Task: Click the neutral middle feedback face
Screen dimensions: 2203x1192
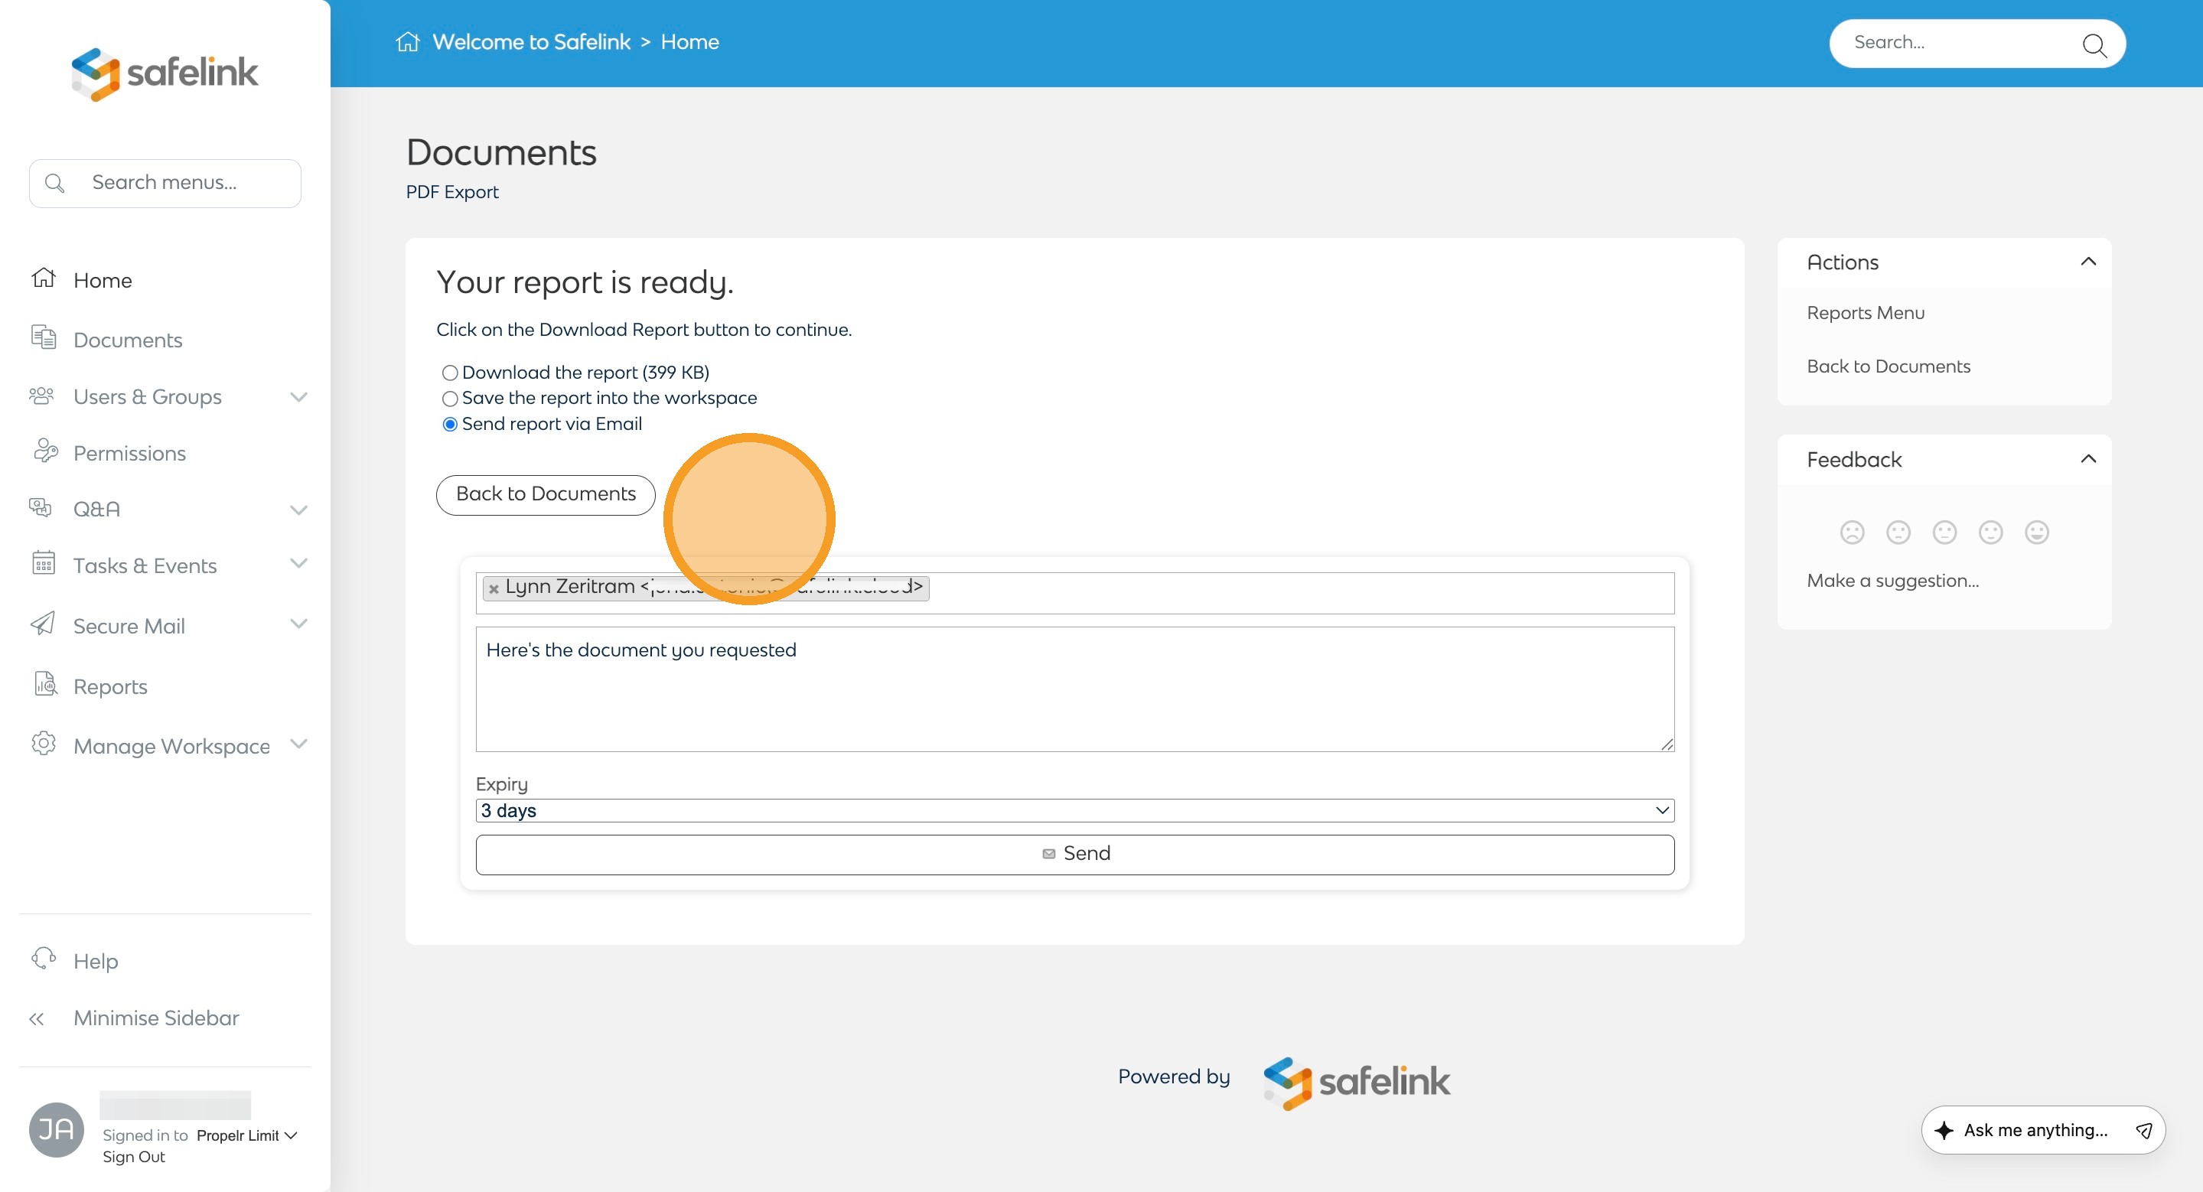Action: pyautogui.click(x=1944, y=532)
